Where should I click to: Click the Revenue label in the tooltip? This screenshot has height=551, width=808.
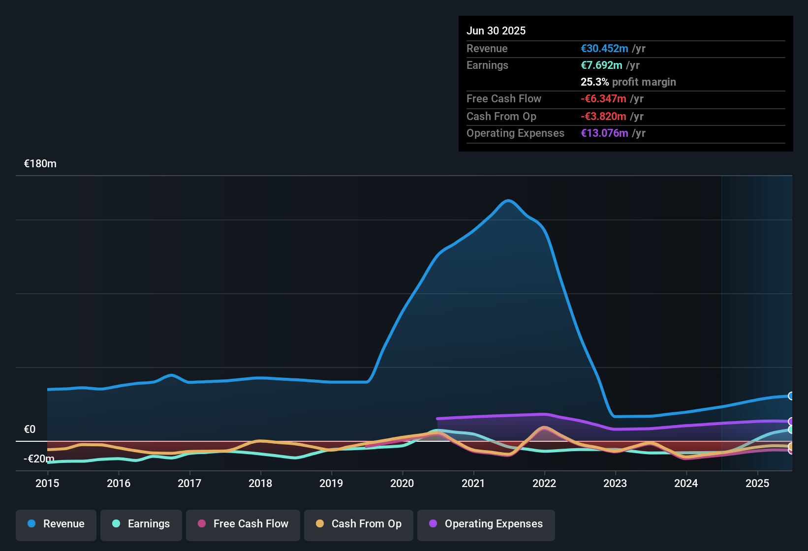[487, 49]
